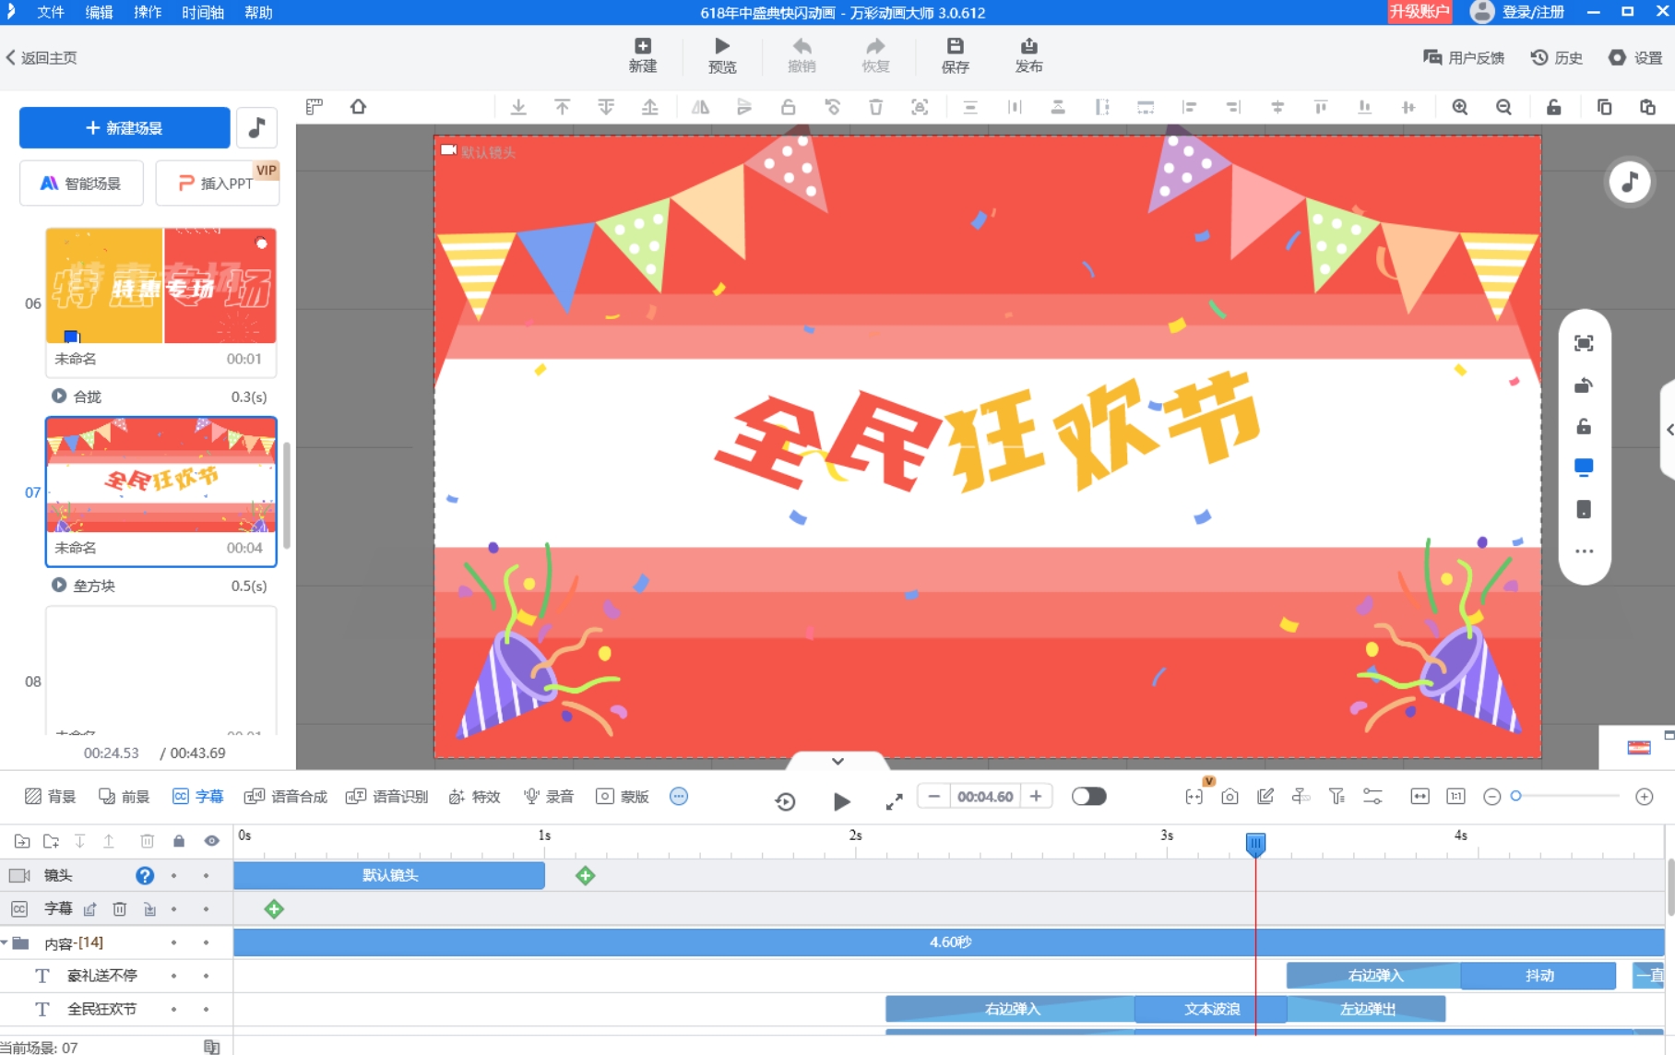Screen dimensions: 1675x1055
Task: Click the fit-to-screen icon in the right floating panel
Action: click(1584, 343)
